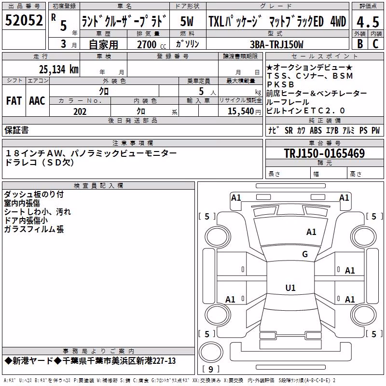Click the line TSS、Cソナー、BSM

(x=310, y=76)
